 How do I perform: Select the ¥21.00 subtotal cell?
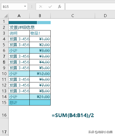[x=40, y=97]
